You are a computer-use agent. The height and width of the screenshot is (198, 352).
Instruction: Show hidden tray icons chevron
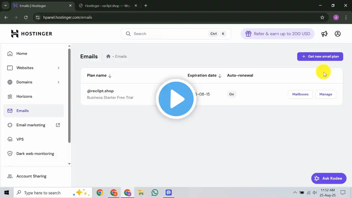coord(295,193)
